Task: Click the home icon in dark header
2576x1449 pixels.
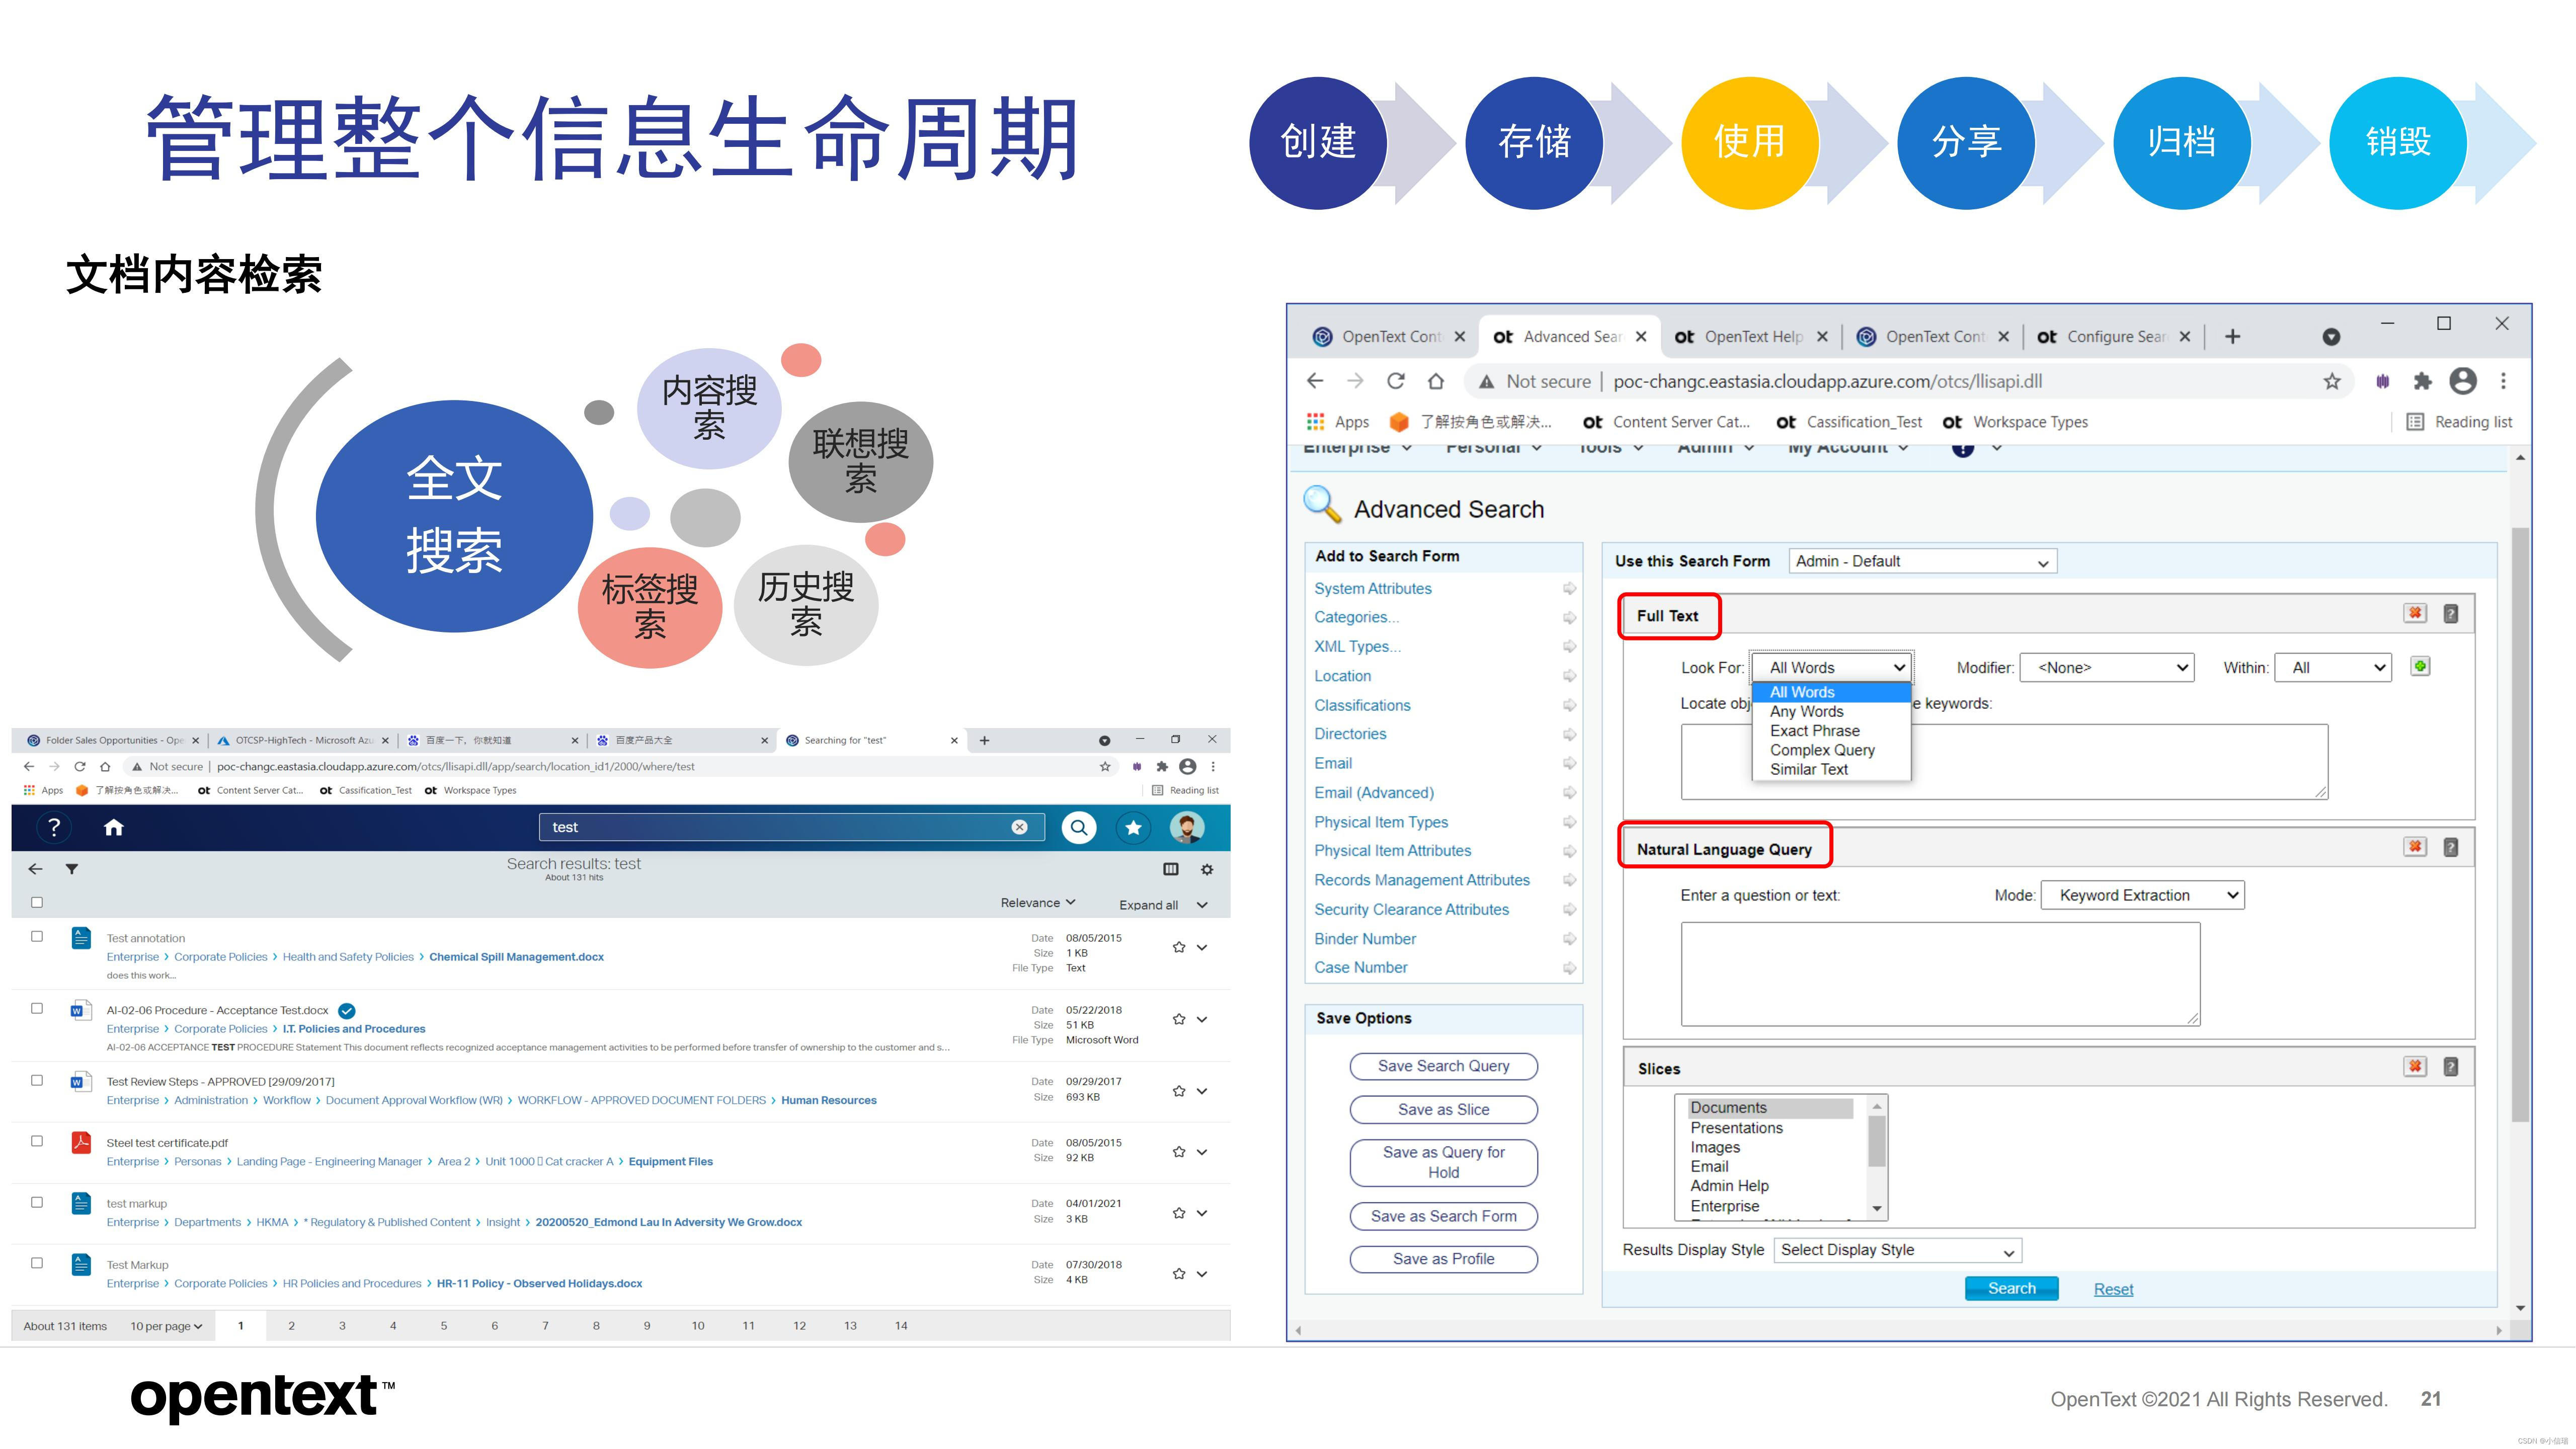Action: (x=114, y=827)
